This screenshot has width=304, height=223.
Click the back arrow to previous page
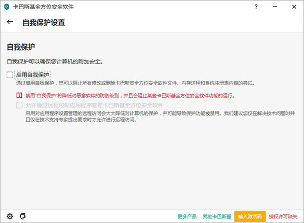click(x=10, y=22)
